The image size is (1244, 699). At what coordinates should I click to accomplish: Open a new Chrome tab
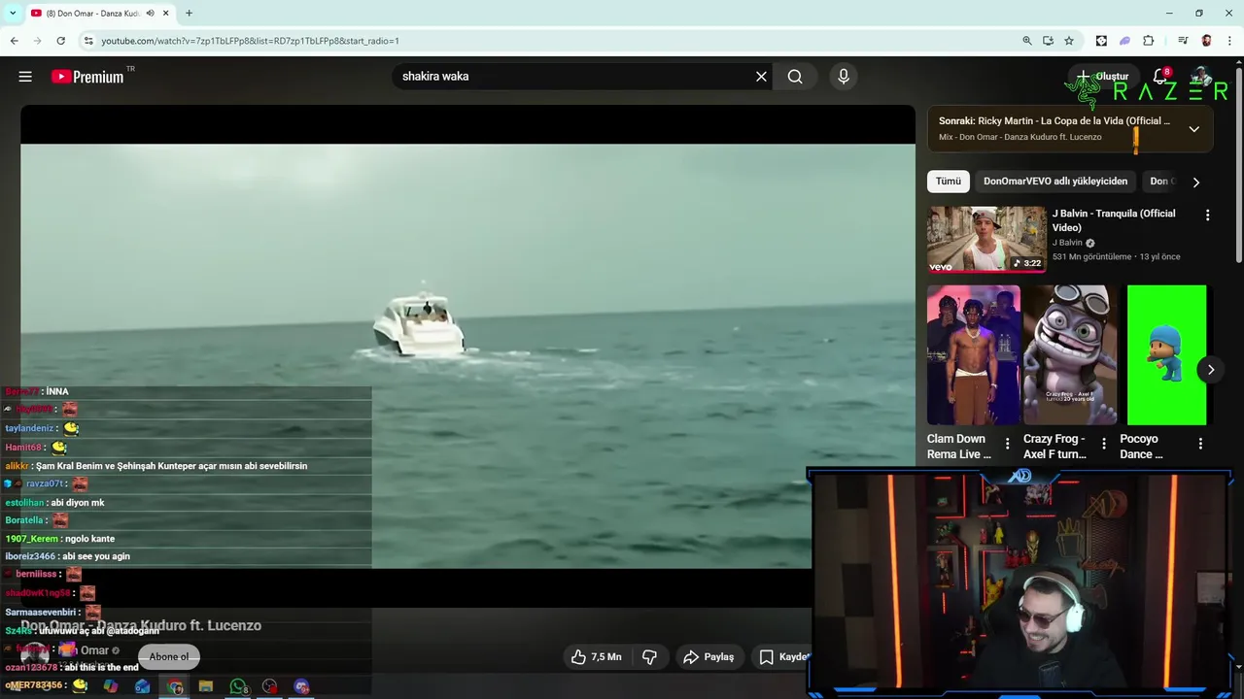click(189, 14)
